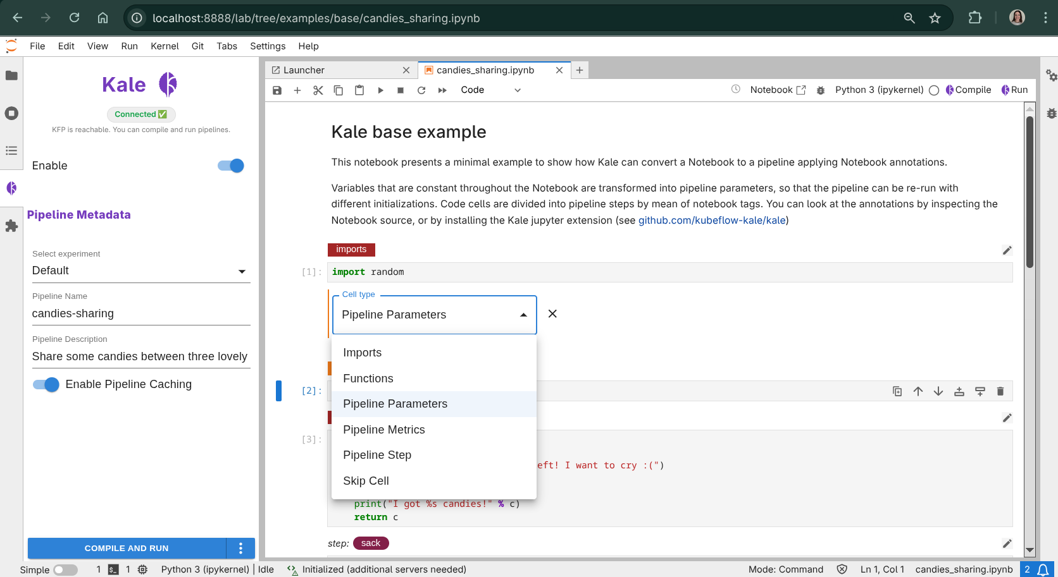Edit imports cell tags with pencil icon
Screen dimensions: 1058x577
point(1007,250)
